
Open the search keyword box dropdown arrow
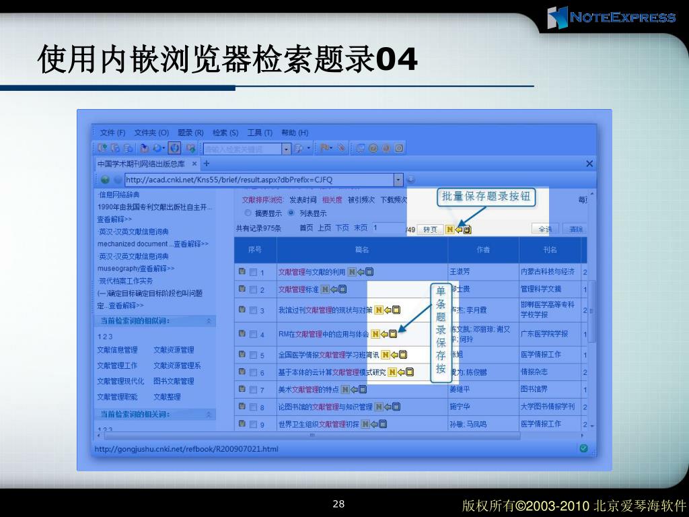286,149
